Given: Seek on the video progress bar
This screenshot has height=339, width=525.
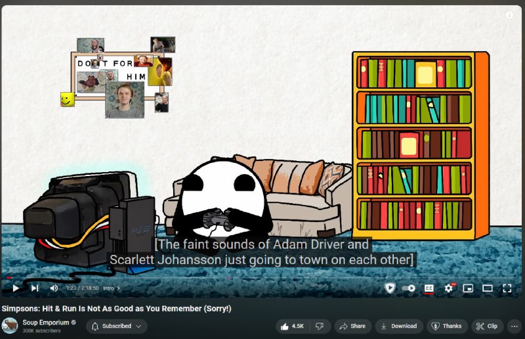Looking at the screenshot, I should click(261, 278).
